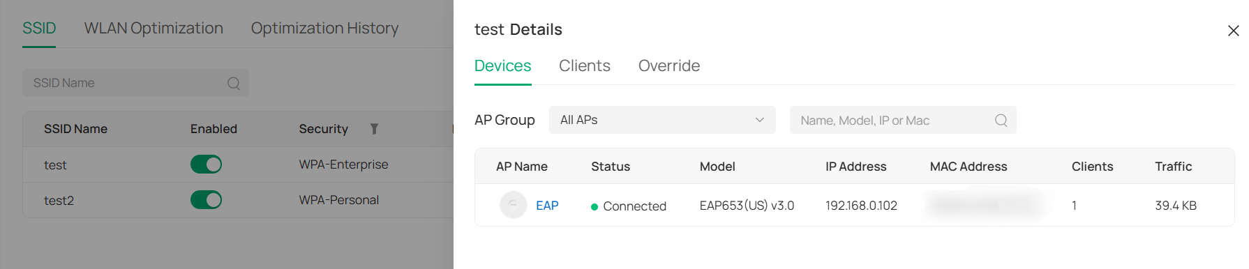The image size is (1249, 269).
Task: Click the Model column header
Action: click(717, 167)
